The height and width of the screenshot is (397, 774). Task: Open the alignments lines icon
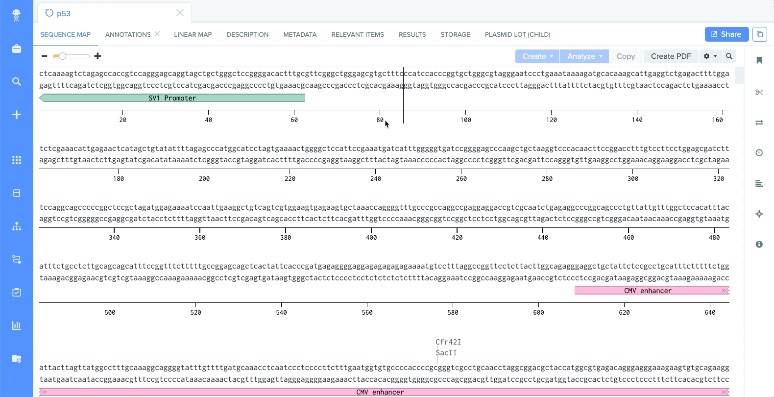[759, 183]
